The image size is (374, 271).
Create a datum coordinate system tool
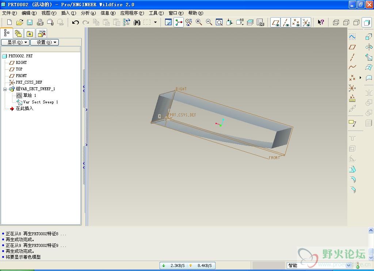[352, 88]
